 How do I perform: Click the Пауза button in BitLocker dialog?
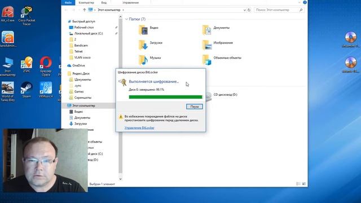click(195, 107)
